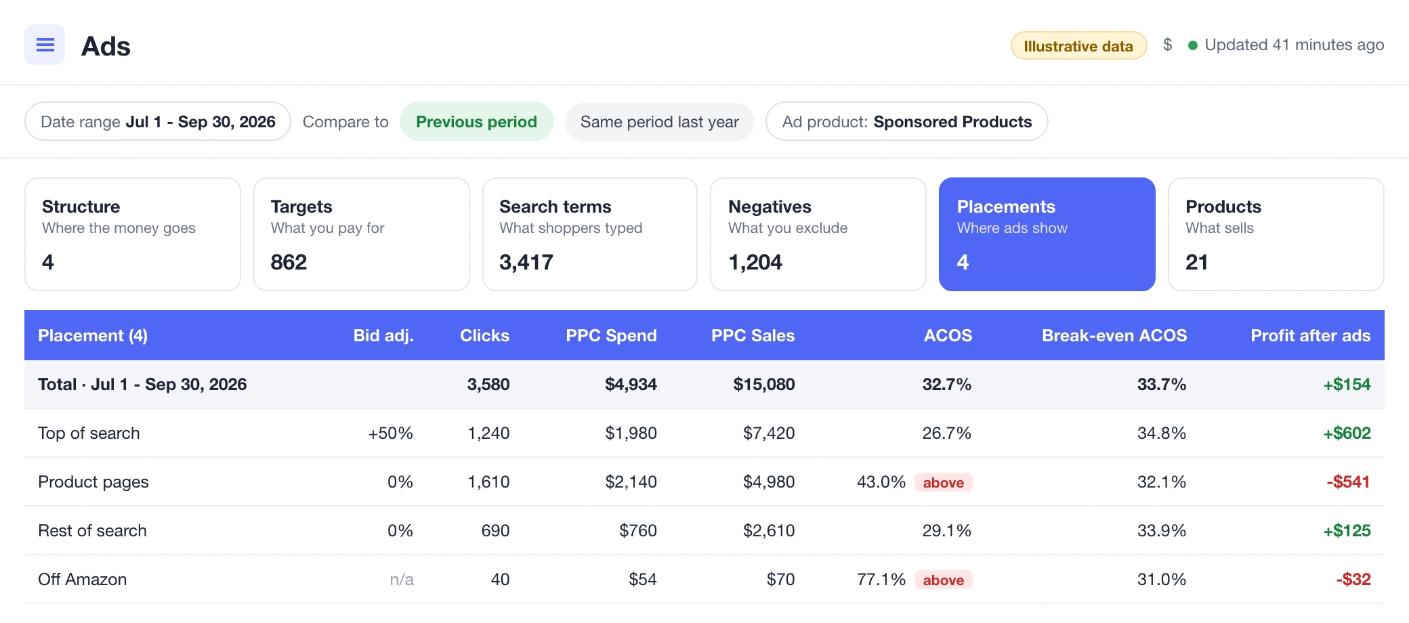This screenshot has height=623, width=1409.
Task: Sort by Bid adj. column header
Action: click(x=383, y=335)
